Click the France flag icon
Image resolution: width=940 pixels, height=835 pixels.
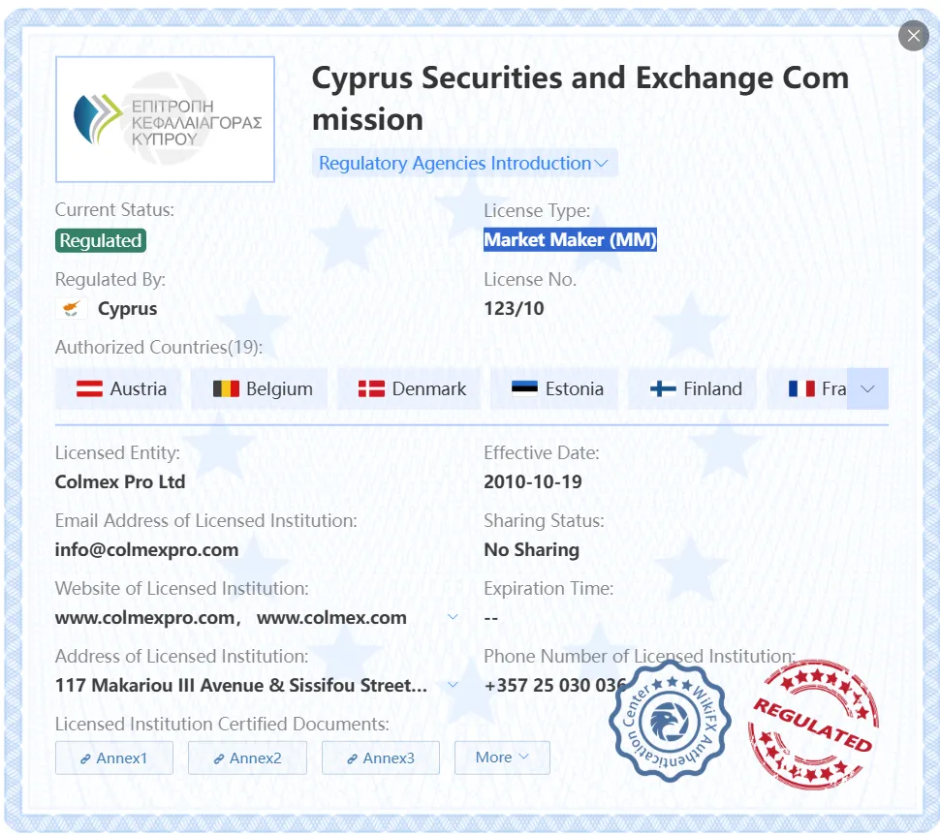tap(801, 389)
